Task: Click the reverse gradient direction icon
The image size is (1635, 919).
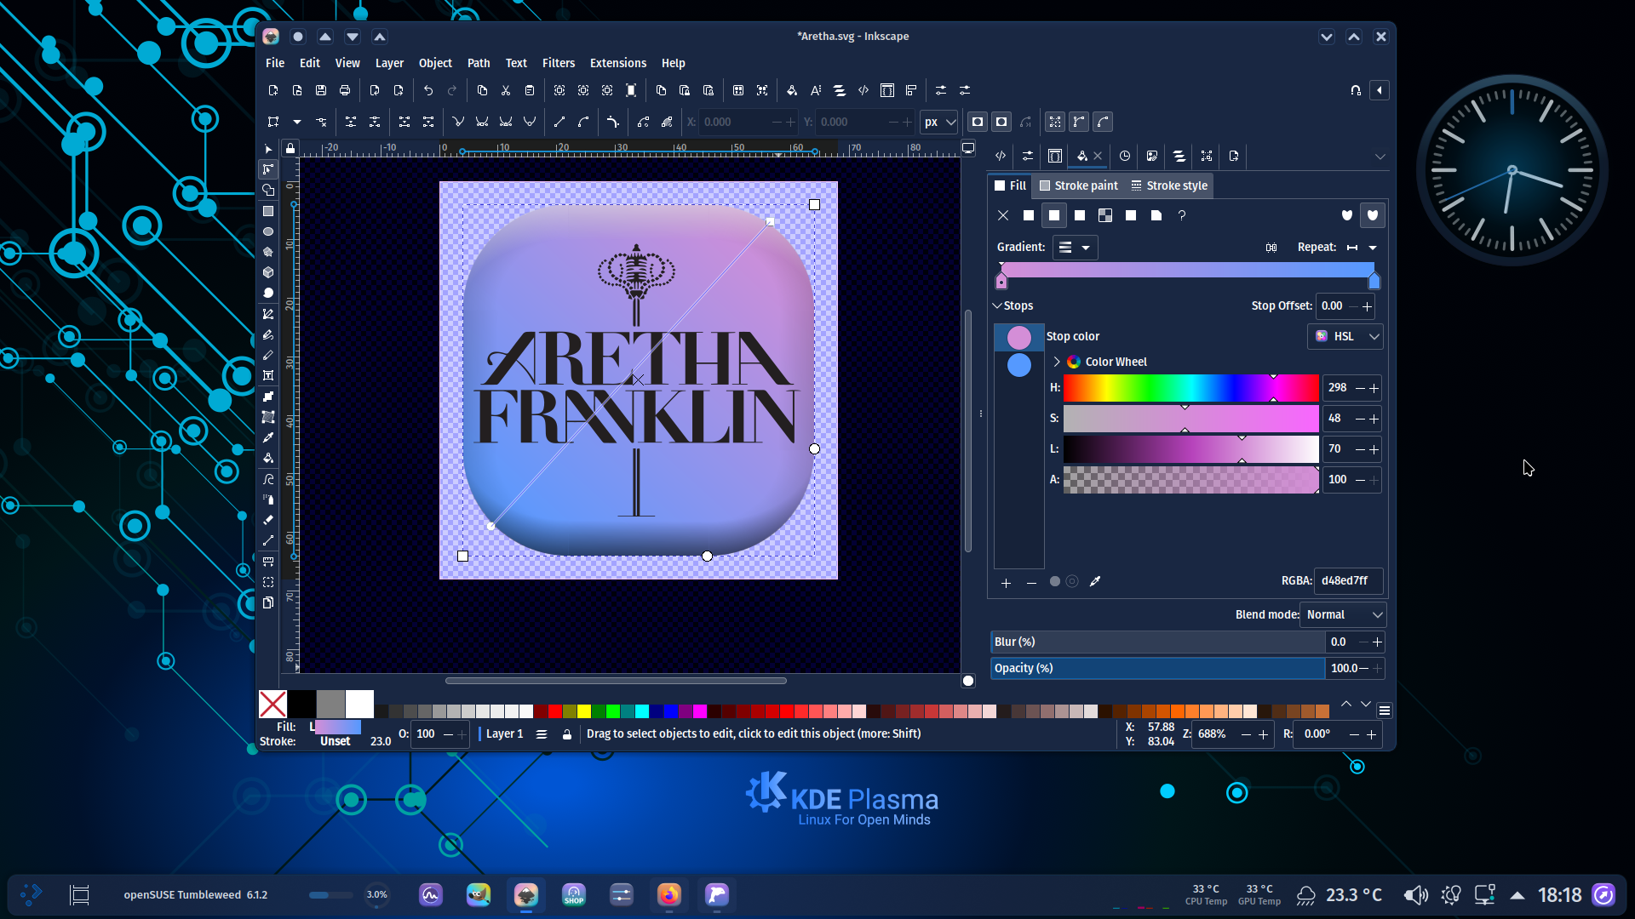Action: [x=1271, y=248]
